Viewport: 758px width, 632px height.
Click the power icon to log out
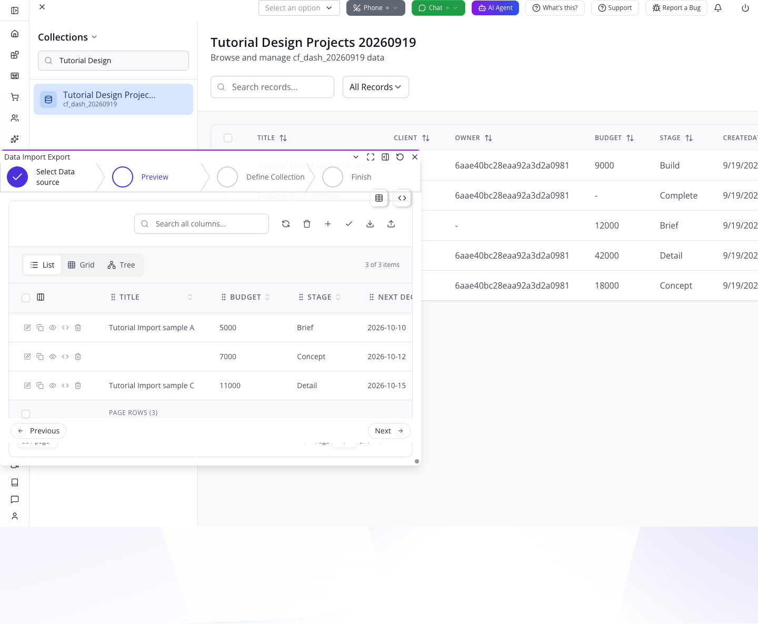click(745, 8)
